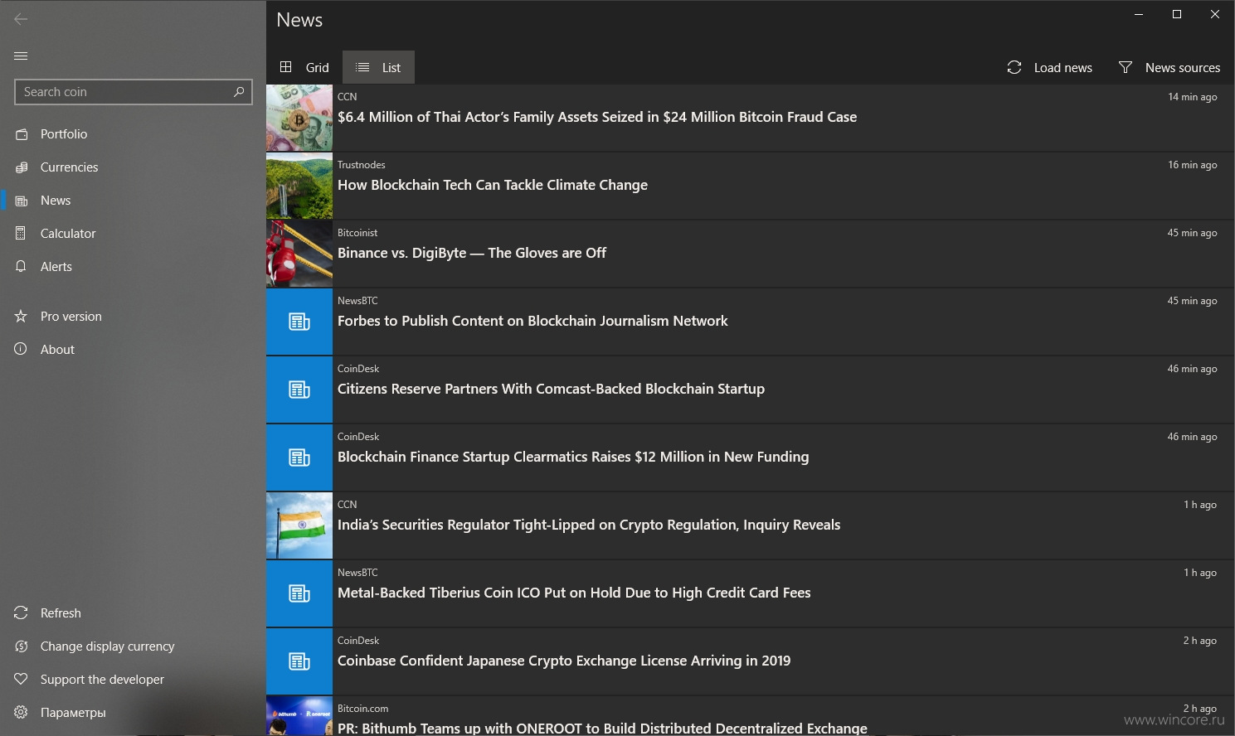Open "Coinbase Confident Japanese Crypto Exchange" headline
1235x736 pixels.
pyautogui.click(x=564, y=661)
